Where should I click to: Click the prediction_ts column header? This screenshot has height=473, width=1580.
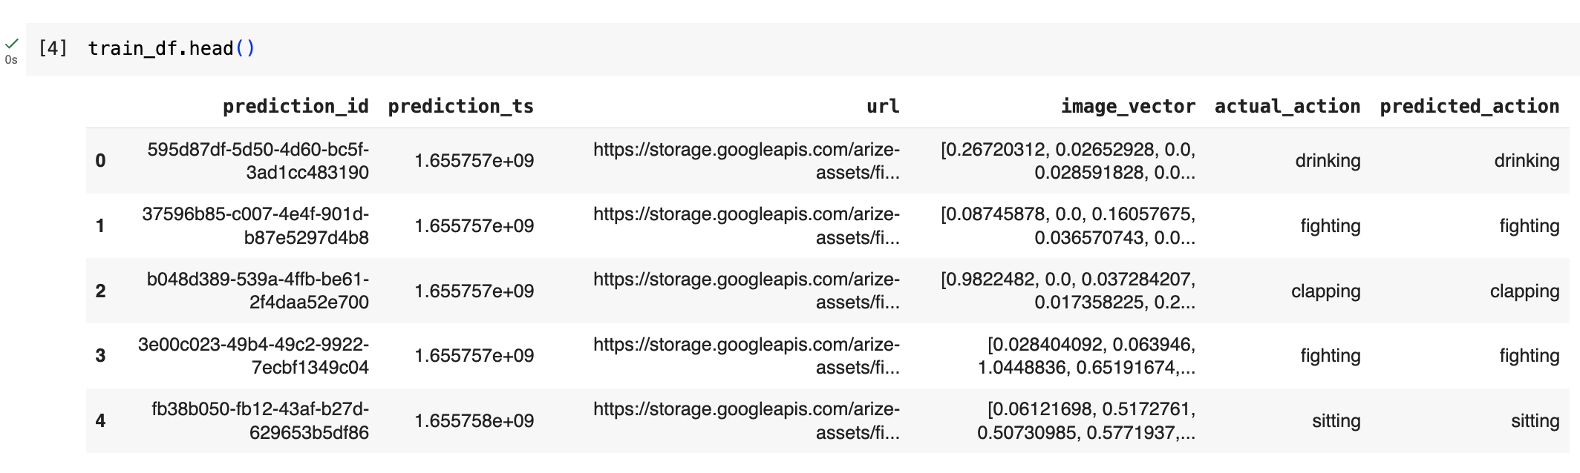pyautogui.click(x=460, y=106)
